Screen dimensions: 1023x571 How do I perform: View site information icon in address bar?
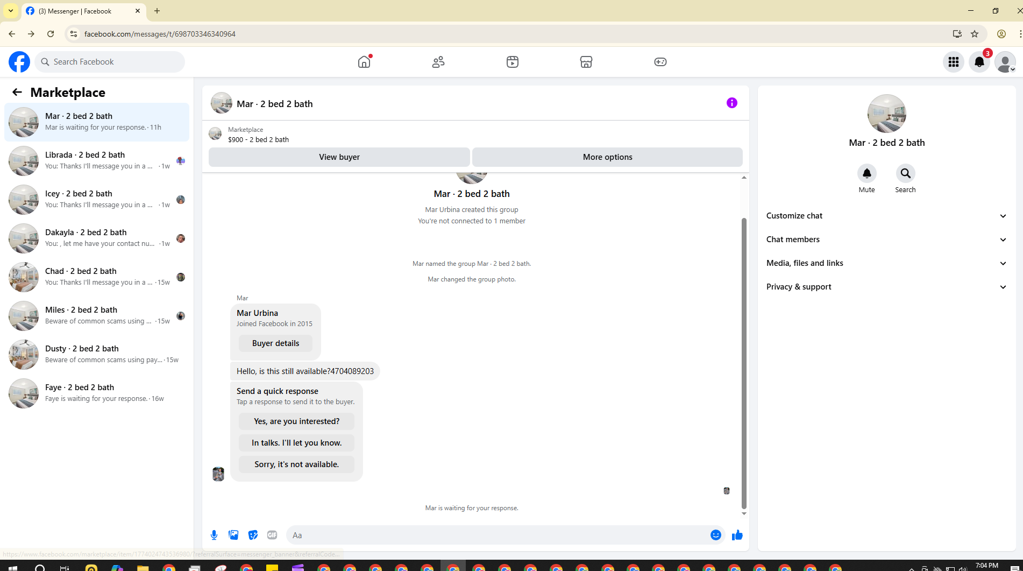pyautogui.click(x=74, y=34)
